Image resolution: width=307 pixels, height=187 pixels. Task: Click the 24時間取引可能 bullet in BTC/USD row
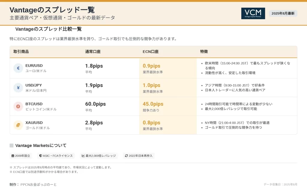[238, 104]
